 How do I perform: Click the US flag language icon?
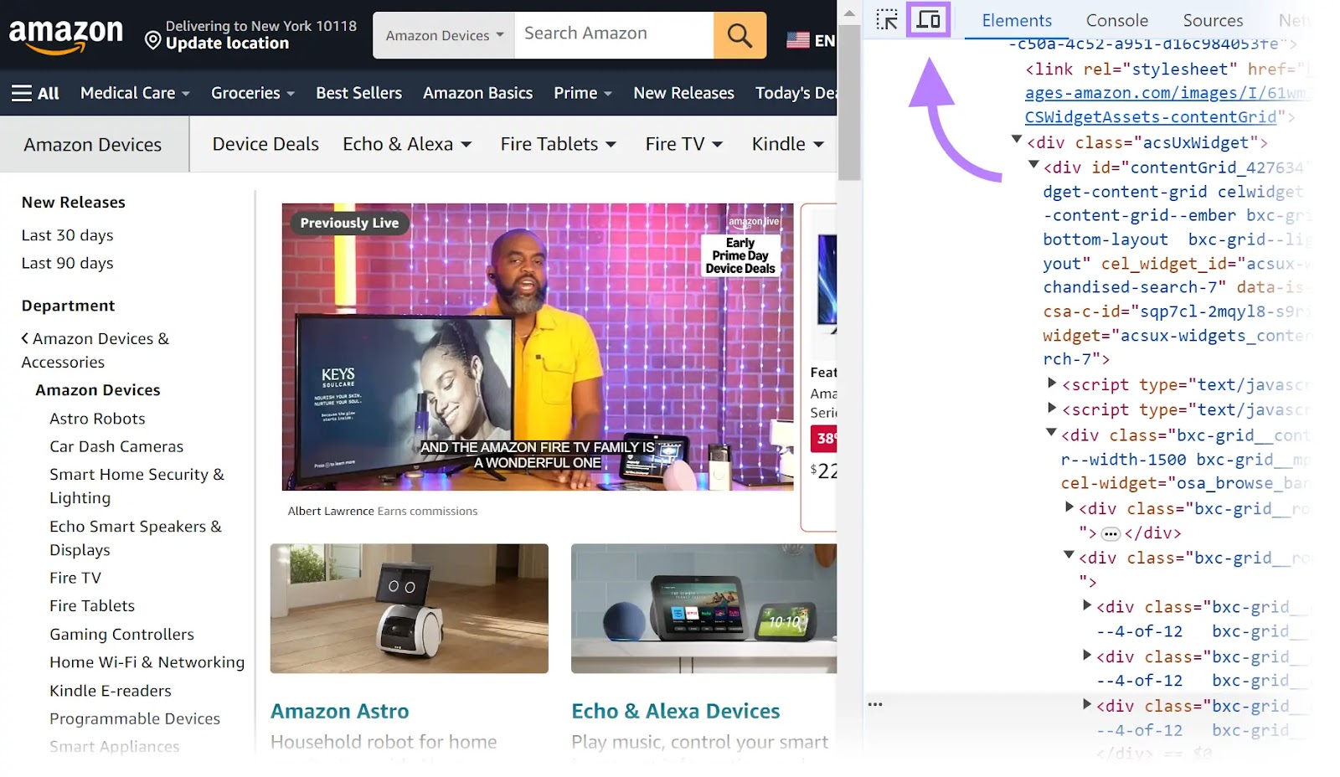click(x=797, y=39)
